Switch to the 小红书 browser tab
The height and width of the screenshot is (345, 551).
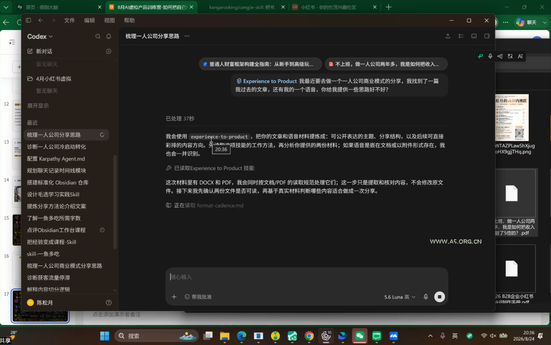[334, 7]
